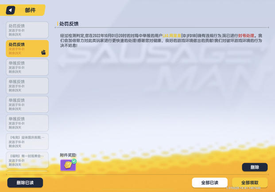The height and width of the screenshot is (192, 275).
Task: Go back using the arrow button beside 邮件
Action: click(10, 10)
